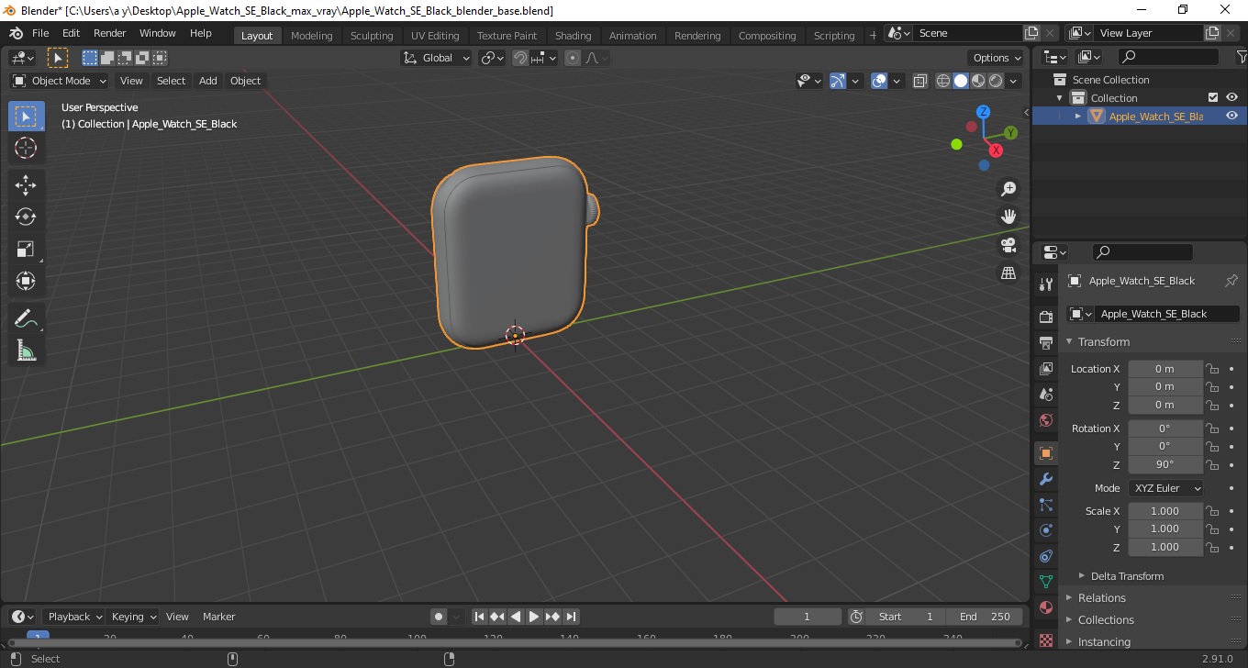Open the Object Constraint properties tab
Viewport: 1248px width, 668px height.
(x=1045, y=556)
